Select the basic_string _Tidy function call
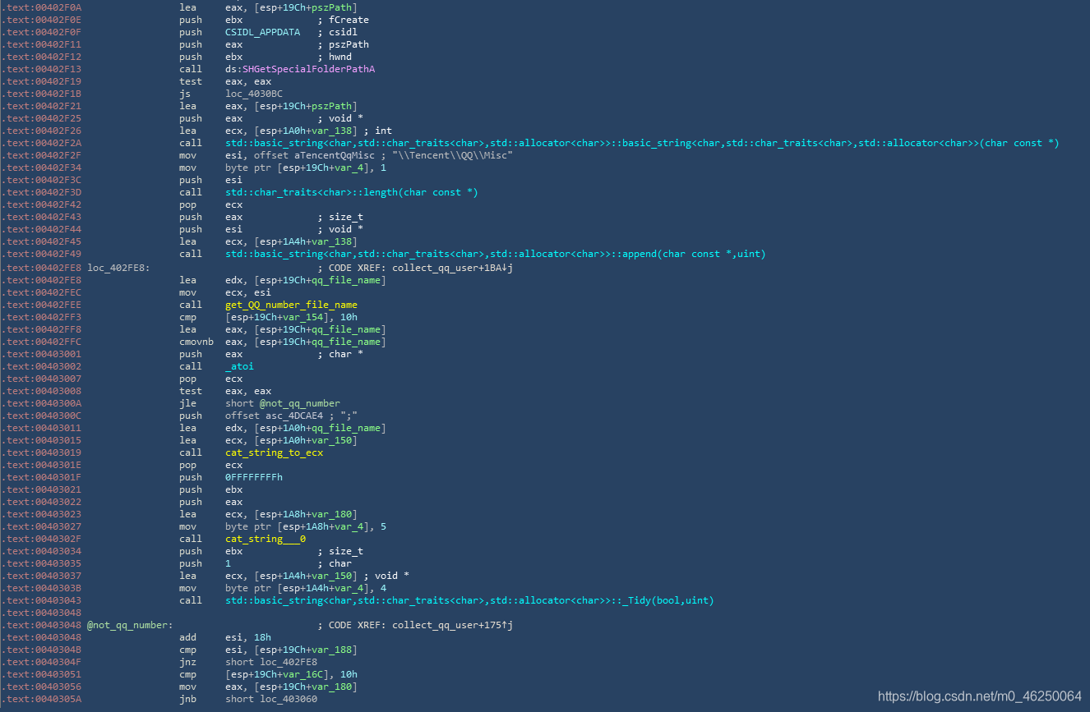The width and height of the screenshot is (1090, 712). coord(469,600)
